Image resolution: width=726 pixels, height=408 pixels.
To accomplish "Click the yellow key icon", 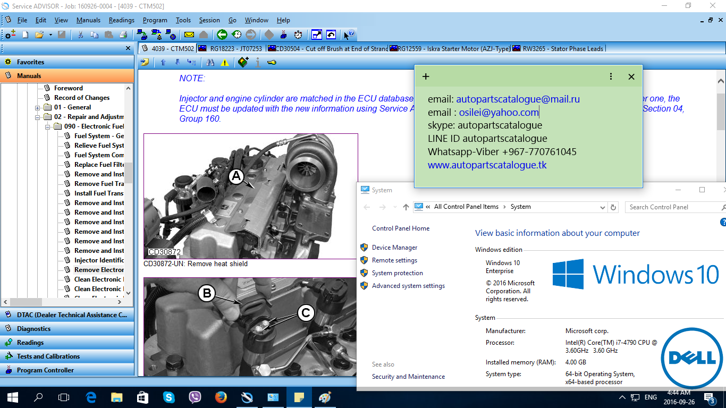I will (x=272, y=63).
